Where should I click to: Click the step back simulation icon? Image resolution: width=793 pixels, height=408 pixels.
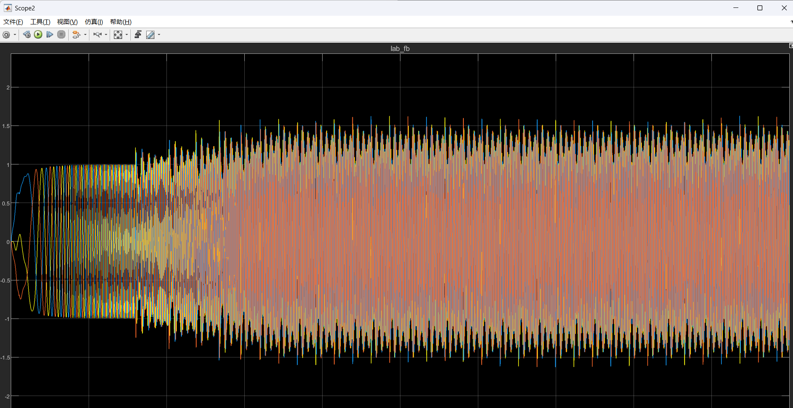[27, 35]
